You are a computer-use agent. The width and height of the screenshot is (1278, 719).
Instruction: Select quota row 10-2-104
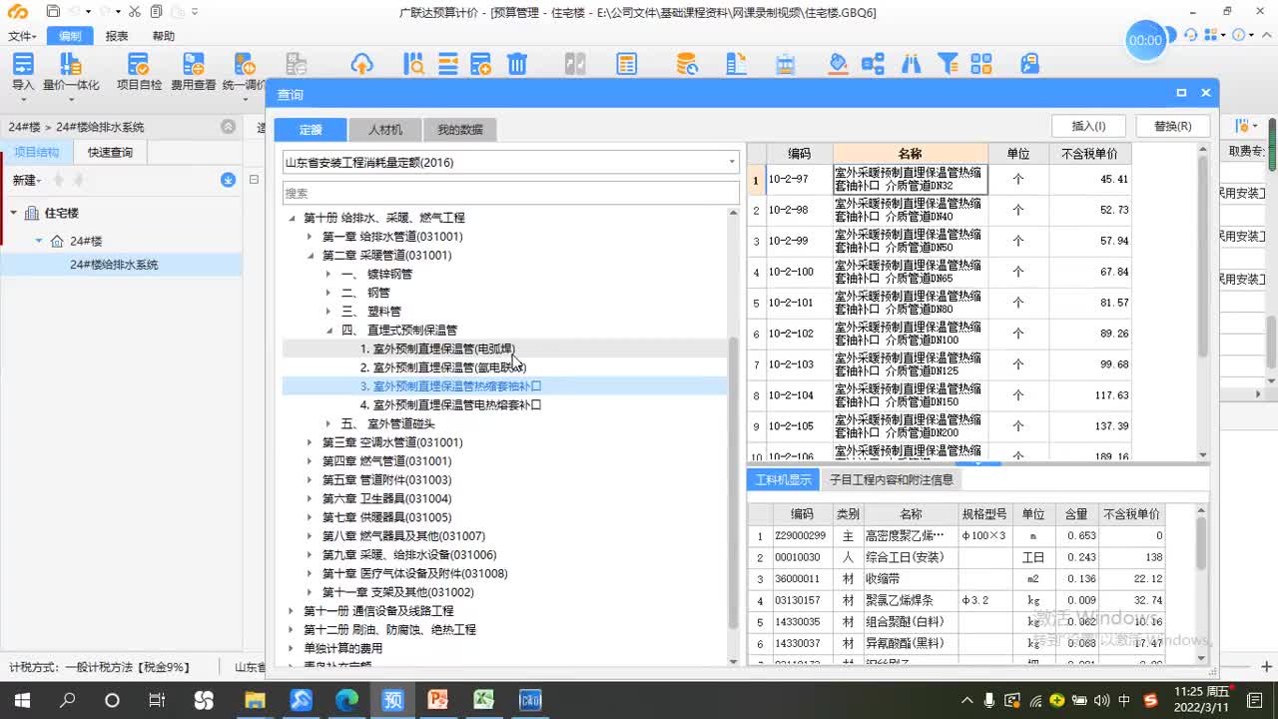(x=939, y=396)
